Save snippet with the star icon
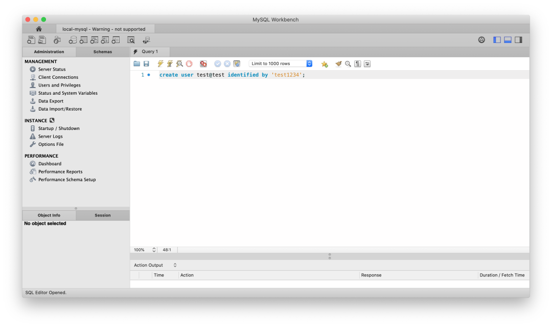 coord(325,64)
